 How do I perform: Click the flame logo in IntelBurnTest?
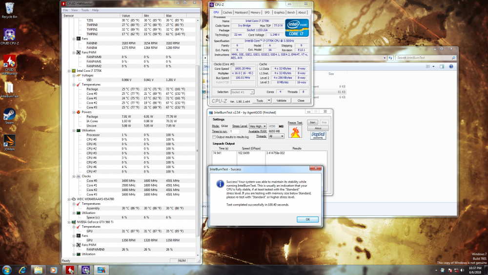click(295, 131)
